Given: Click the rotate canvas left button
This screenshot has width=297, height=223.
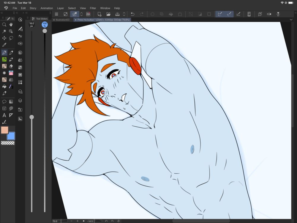Looking at the screenshot, I should (x=106, y=221).
